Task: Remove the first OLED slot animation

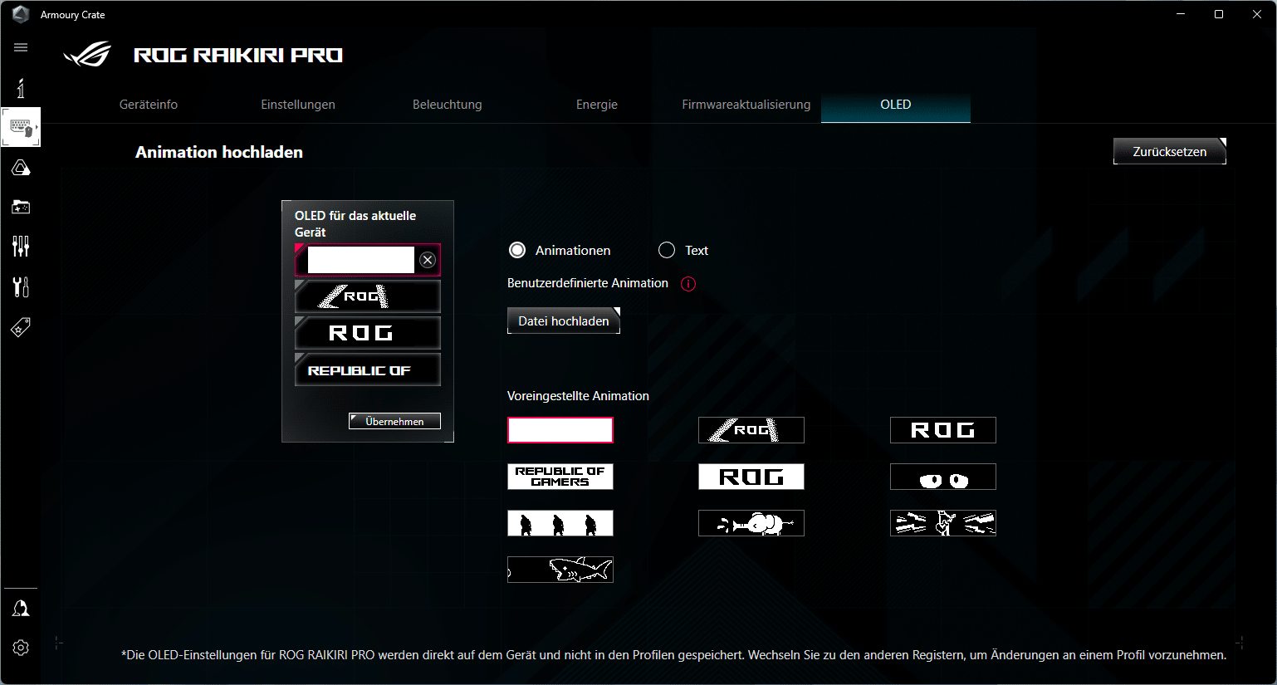Action: (428, 260)
